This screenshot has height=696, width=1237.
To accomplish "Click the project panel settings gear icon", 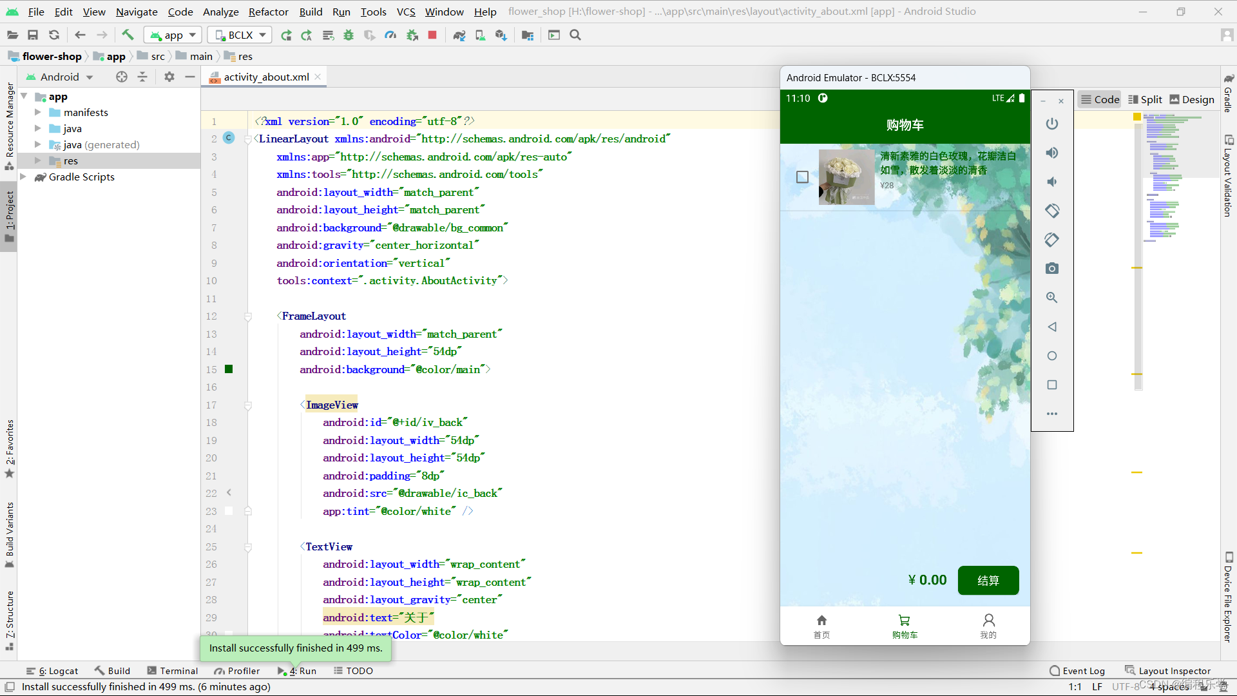I will click(169, 77).
